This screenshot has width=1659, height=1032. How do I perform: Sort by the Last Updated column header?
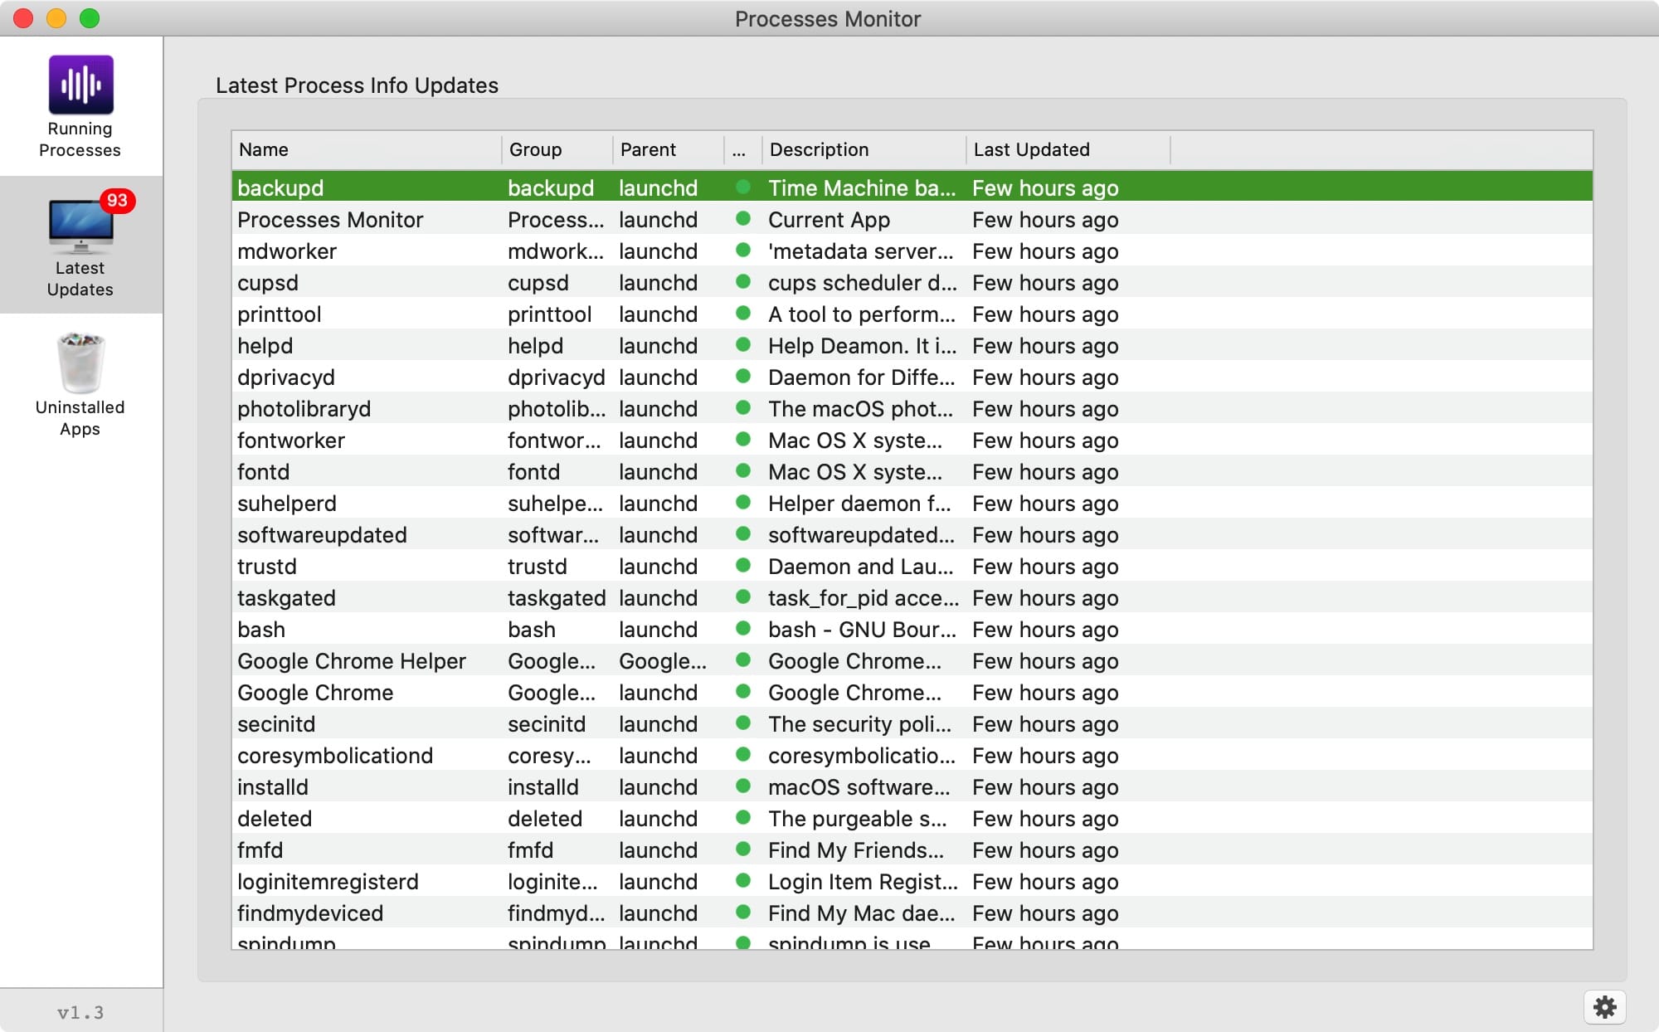pyautogui.click(x=1068, y=149)
